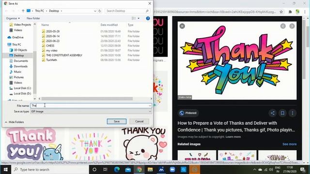The image size is (310, 174).
Task: Click the share icon in preview panel
Action: coord(272,113)
